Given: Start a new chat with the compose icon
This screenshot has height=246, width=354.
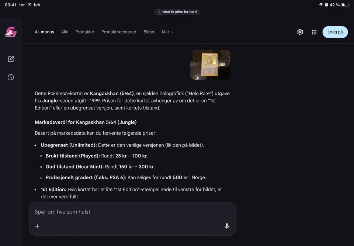Looking at the screenshot, I should tap(11, 59).
